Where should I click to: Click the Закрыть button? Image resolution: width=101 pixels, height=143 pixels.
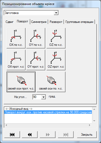pos(87,135)
